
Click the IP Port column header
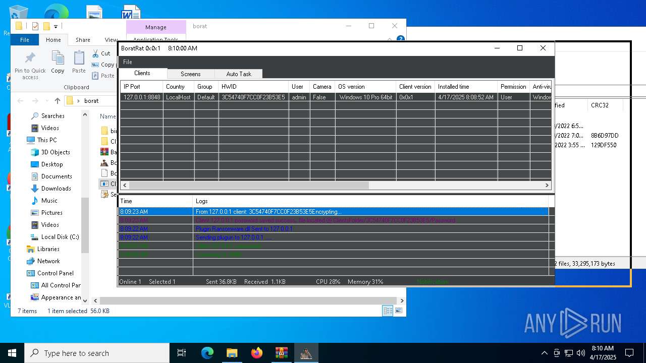coord(141,87)
